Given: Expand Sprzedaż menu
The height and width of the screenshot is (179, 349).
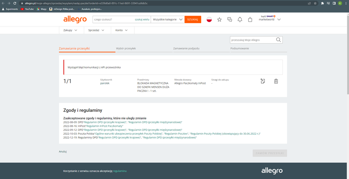Looking at the screenshot, I should coord(96,30).
